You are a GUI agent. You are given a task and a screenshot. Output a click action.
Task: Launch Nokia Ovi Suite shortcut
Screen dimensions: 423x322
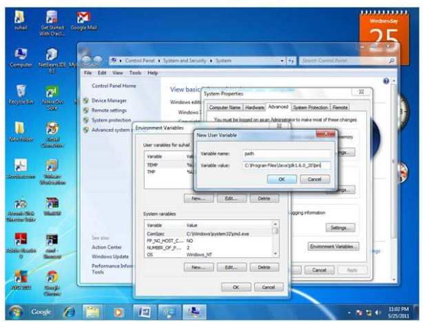[52, 98]
